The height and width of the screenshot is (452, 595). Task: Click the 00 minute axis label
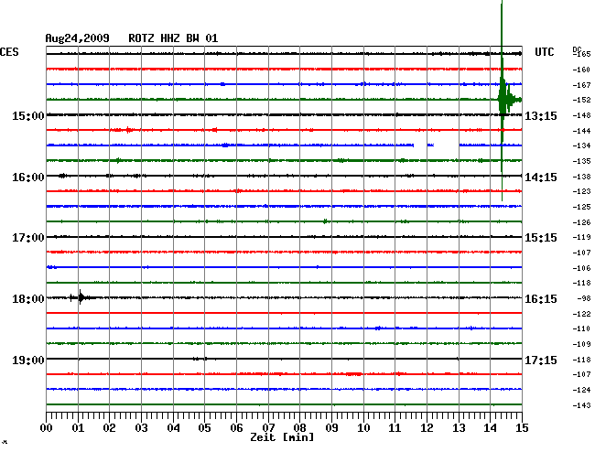click(47, 428)
